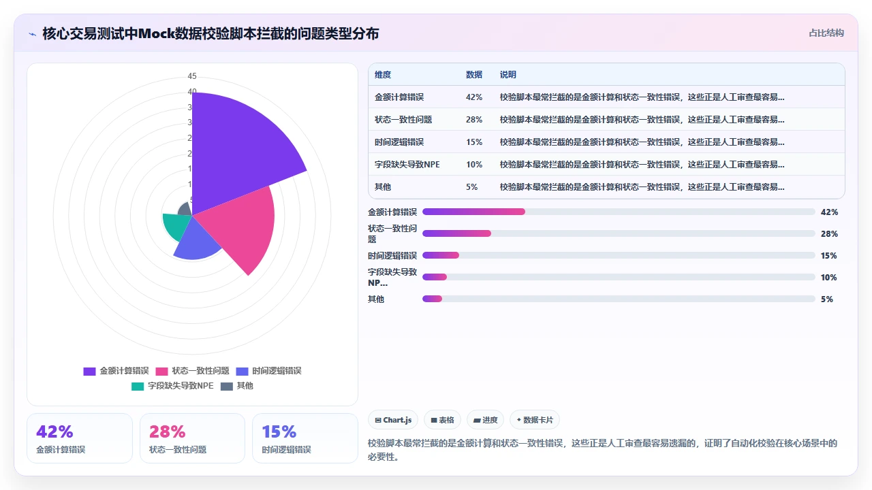Toggle the 时间逻辑错误 legend swatch
872x490 pixels.
click(242, 371)
